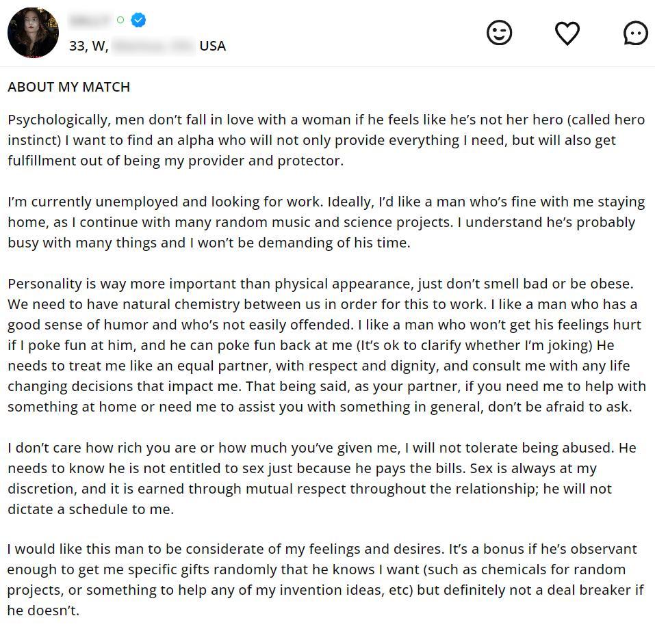This screenshot has height=631, width=655.
Task: Click the paragraph starting "I'm currently unemployed"
Action: (x=274, y=222)
